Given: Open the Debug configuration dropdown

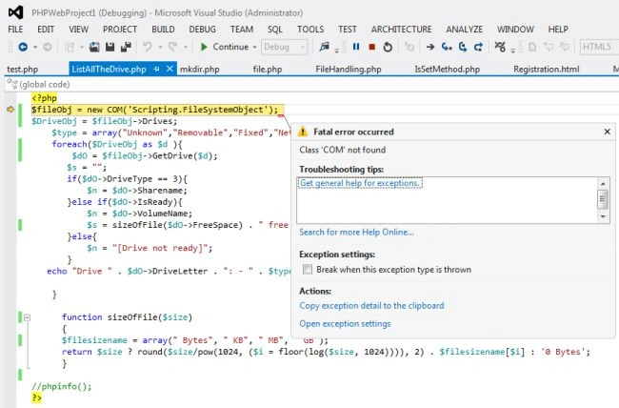Looking at the screenshot, I should coord(284,47).
